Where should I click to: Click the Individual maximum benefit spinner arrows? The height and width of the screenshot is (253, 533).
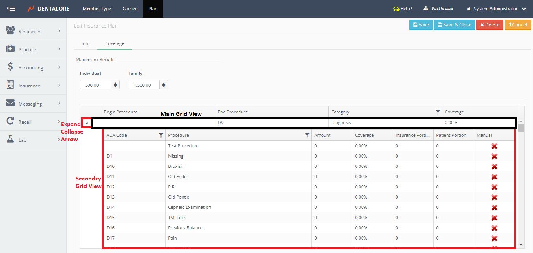(115, 85)
